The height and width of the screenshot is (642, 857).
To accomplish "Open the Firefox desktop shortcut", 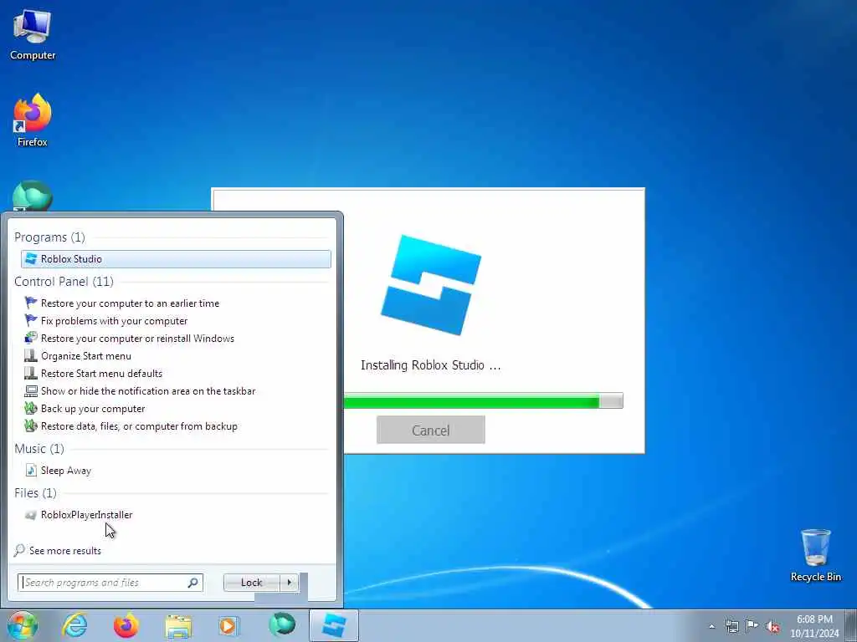I will [33, 120].
